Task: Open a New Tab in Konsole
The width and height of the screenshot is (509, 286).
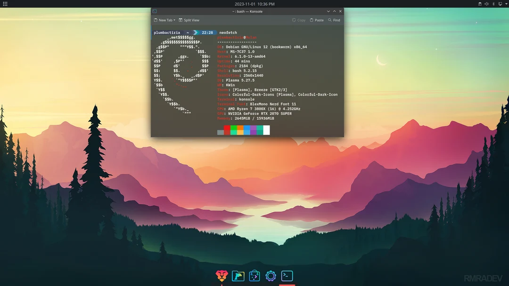Action: (x=164, y=20)
